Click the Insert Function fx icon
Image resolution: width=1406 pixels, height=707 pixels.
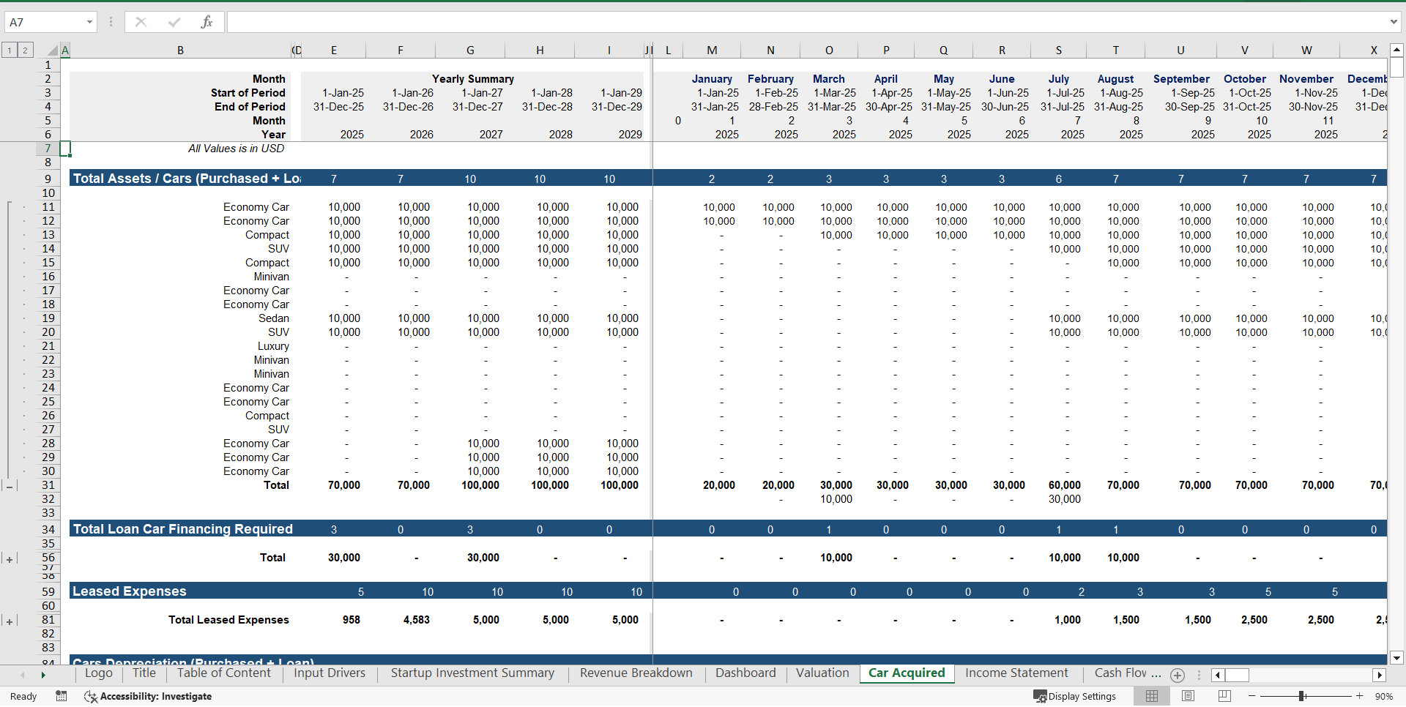click(207, 22)
